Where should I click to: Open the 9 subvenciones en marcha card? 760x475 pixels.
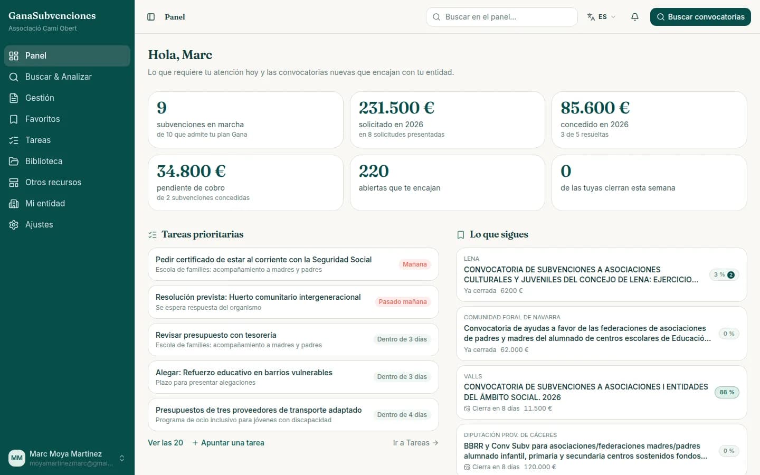(245, 120)
